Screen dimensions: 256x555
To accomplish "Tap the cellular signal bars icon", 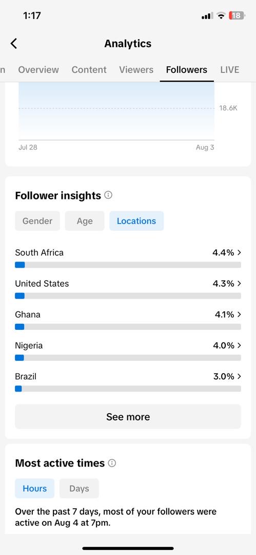I will 207,16.
